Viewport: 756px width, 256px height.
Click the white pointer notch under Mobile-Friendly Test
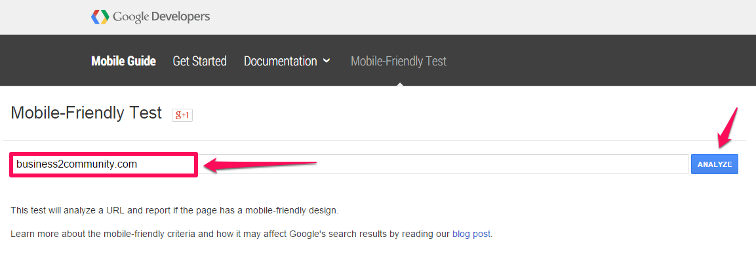point(399,84)
